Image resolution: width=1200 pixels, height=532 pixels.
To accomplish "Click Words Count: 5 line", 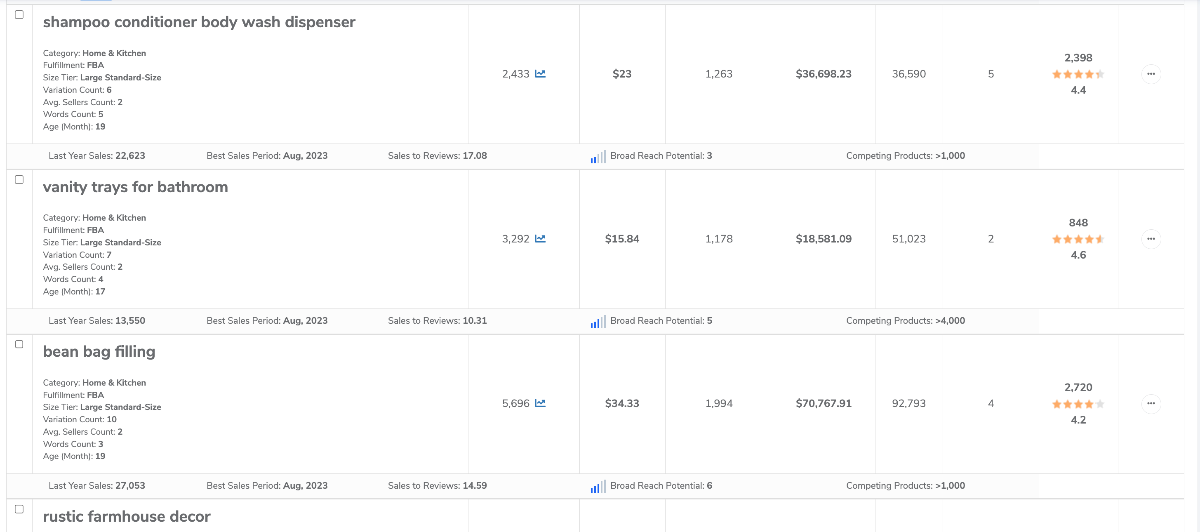I will 73,114.
